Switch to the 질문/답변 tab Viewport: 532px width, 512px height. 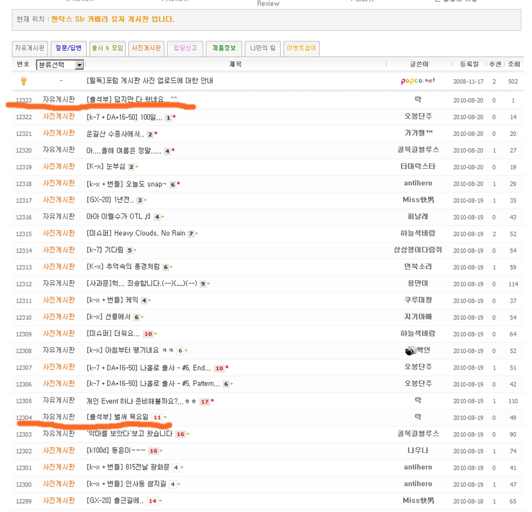coord(68,48)
